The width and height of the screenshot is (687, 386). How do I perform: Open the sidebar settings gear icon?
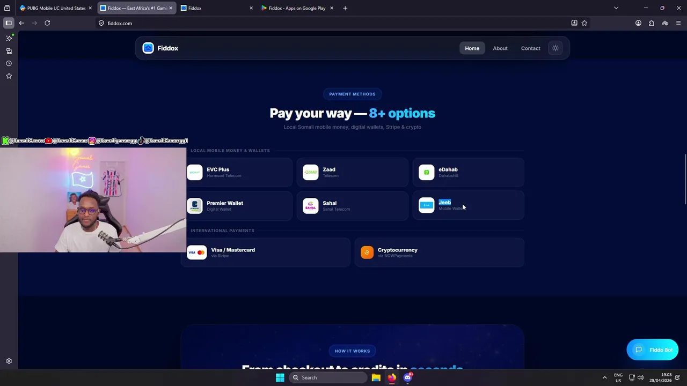click(9, 361)
